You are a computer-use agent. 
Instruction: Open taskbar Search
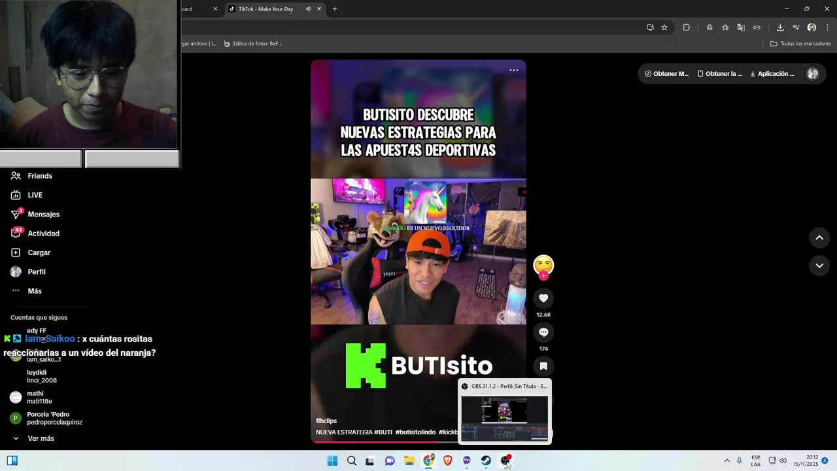(x=352, y=461)
